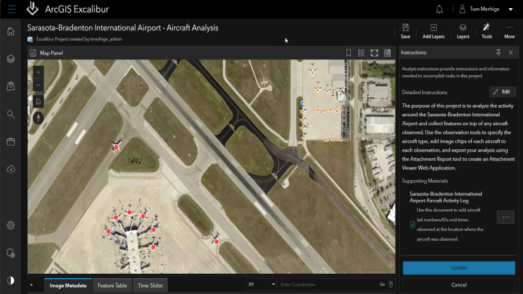
Task: Pin the Instructions panel
Action: pos(498,52)
